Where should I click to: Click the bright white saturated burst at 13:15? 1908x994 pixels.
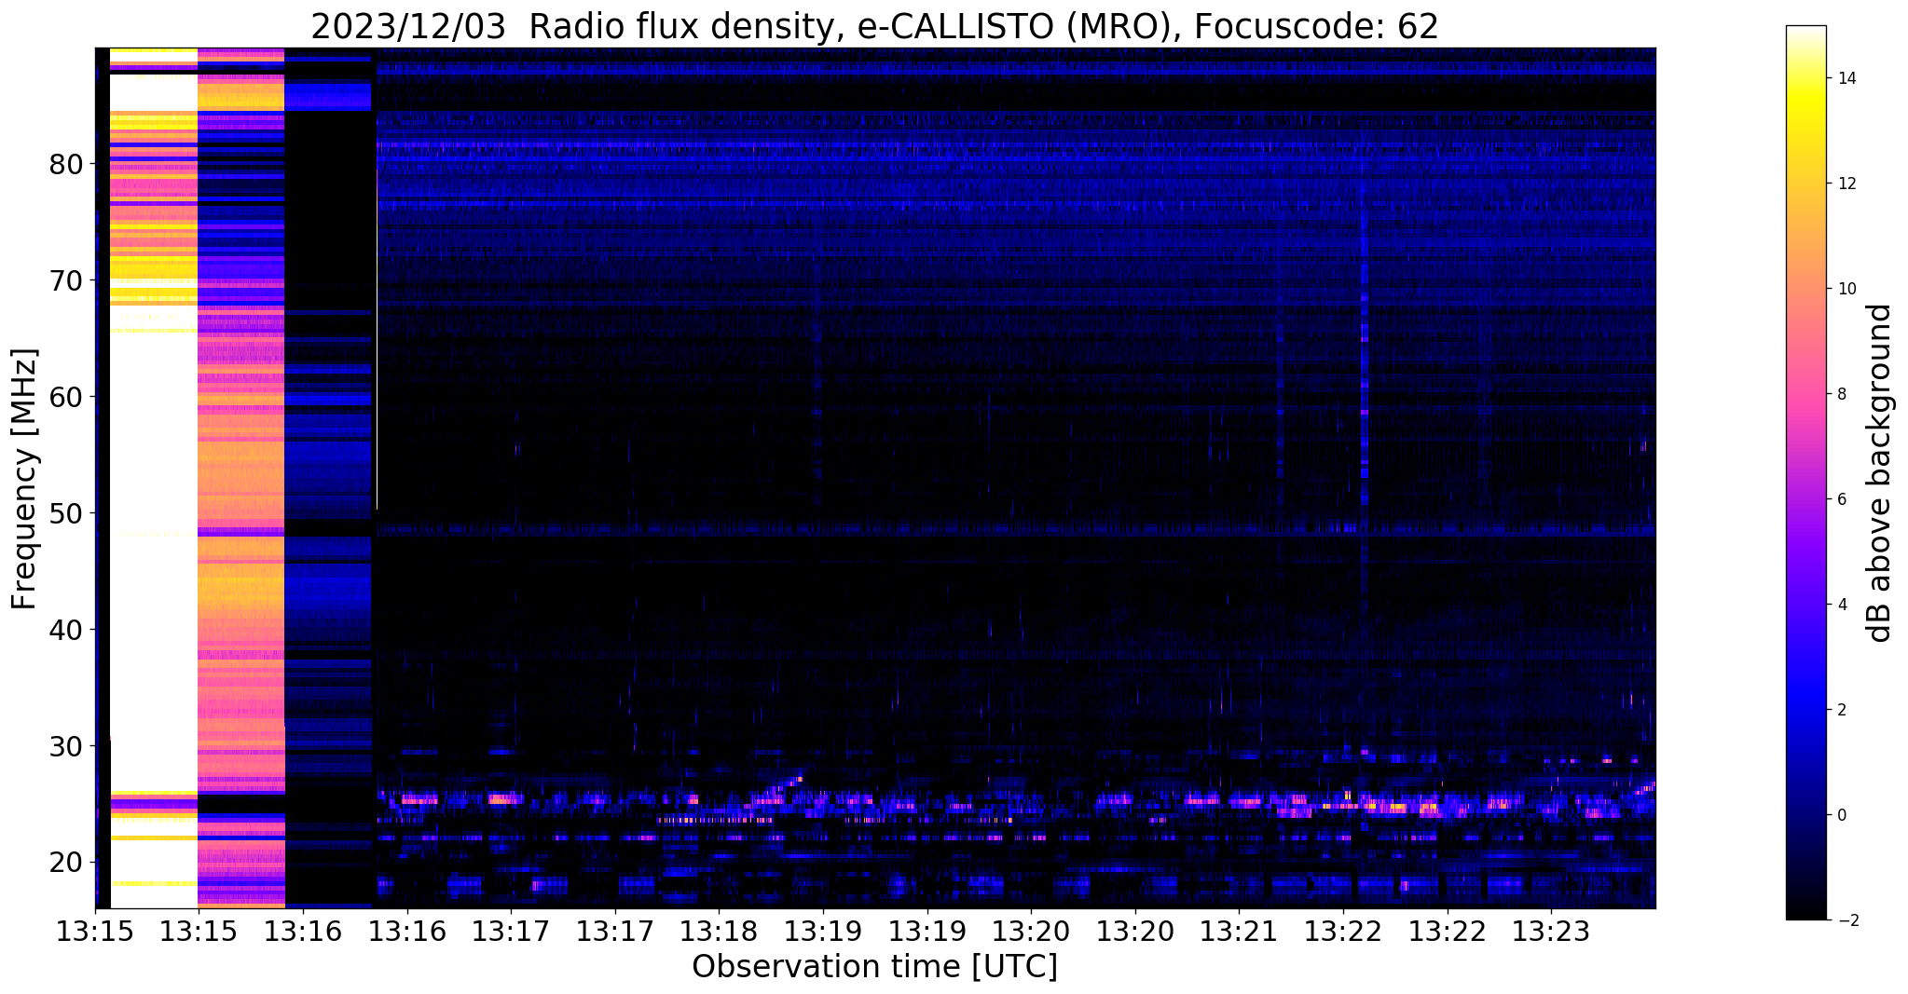point(154,478)
